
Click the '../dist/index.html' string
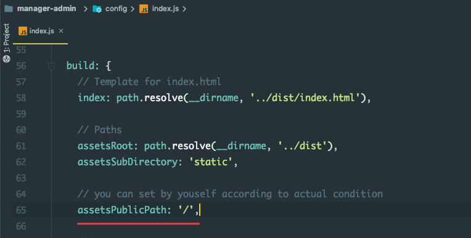coord(305,97)
